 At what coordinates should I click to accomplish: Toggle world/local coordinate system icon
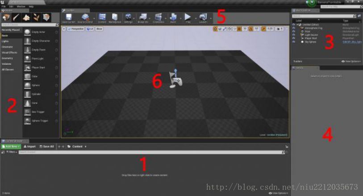tap(229, 29)
